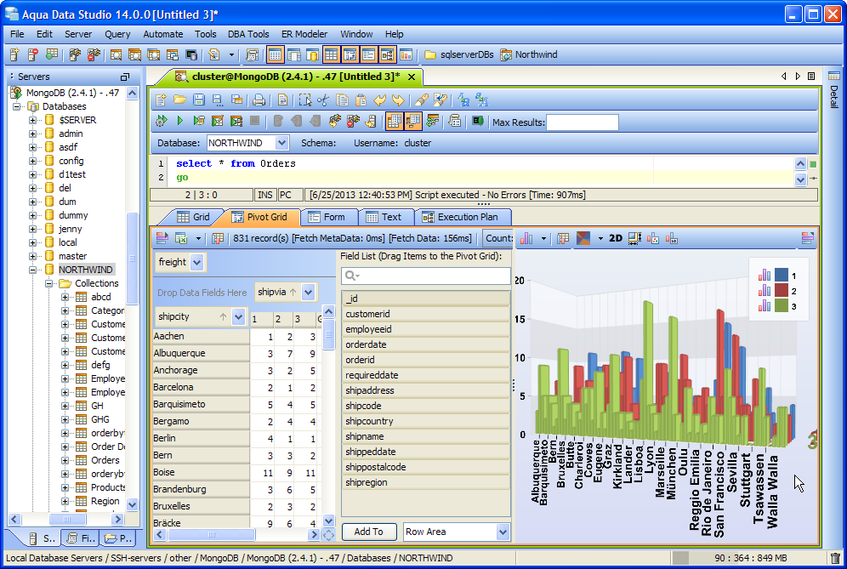Toggle the highlighted pivot view button in main toolbar
Viewport: 847px width, 569px height.
pyautogui.click(x=350, y=54)
